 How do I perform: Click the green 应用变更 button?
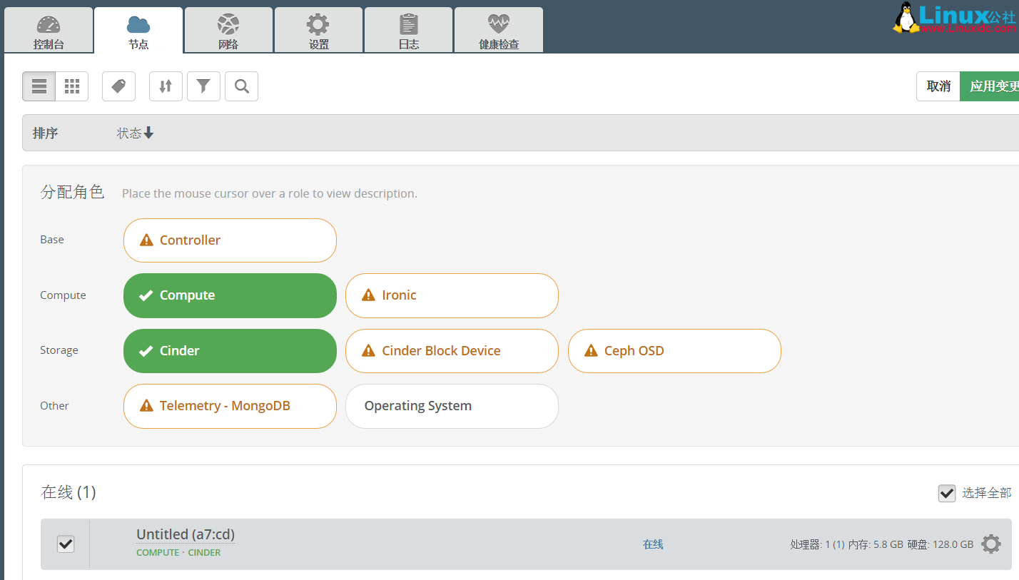[992, 86]
